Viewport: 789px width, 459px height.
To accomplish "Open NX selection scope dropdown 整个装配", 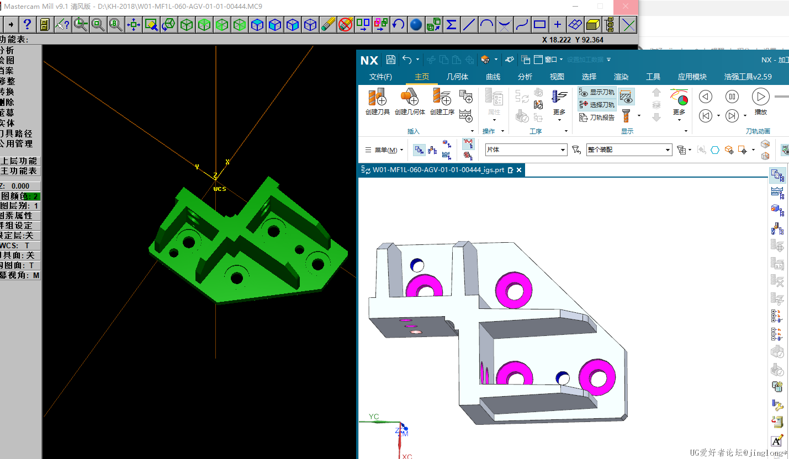I will pos(629,150).
